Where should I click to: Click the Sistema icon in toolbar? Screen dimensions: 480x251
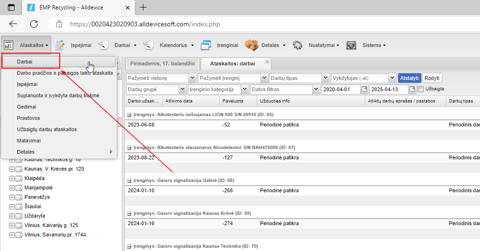(x=351, y=45)
